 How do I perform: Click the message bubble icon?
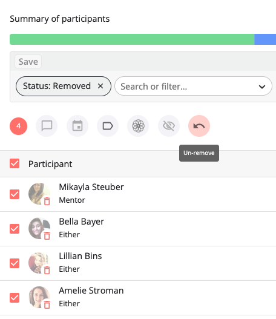tap(47, 126)
